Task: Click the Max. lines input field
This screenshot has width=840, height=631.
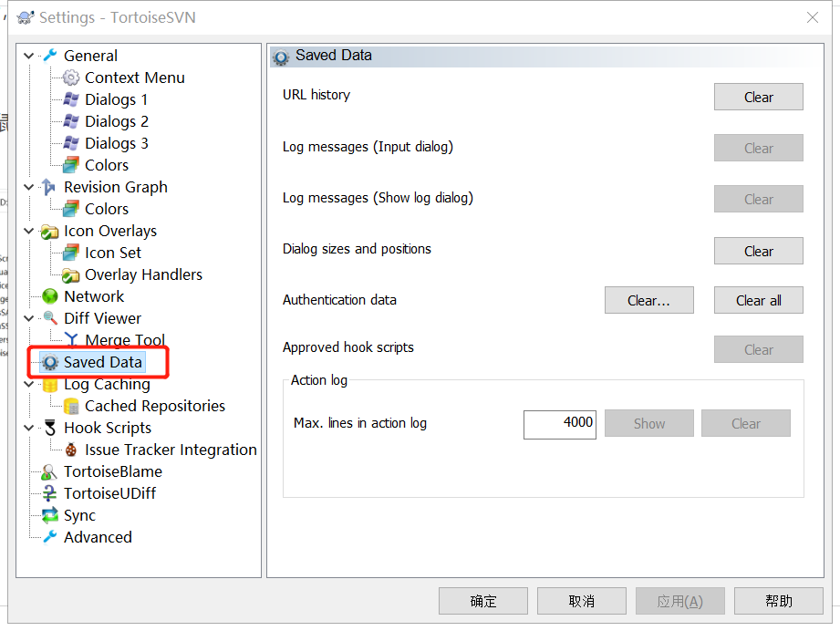Action: pos(559,424)
